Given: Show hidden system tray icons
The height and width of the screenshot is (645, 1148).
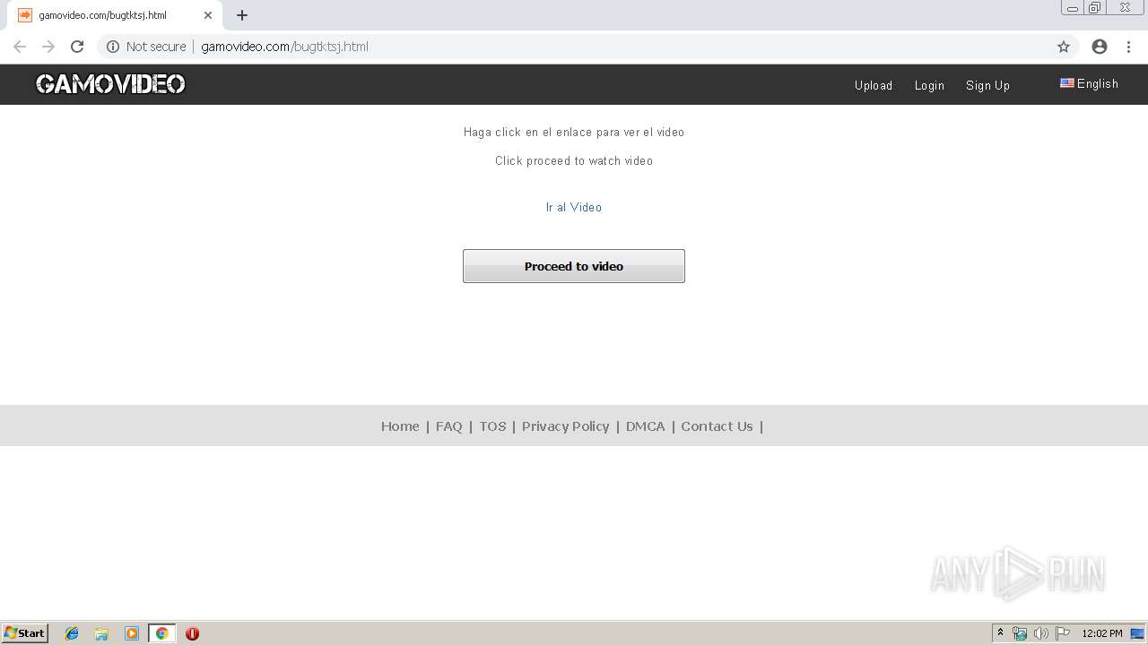Looking at the screenshot, I should [1001, 633].
